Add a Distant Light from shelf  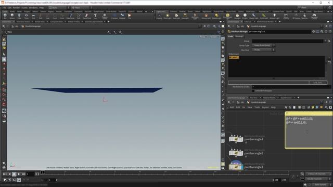click(216, 16)
